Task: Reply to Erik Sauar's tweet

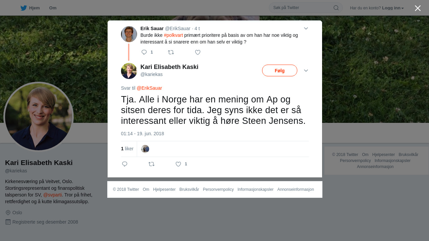Action: tap(144, 52)
